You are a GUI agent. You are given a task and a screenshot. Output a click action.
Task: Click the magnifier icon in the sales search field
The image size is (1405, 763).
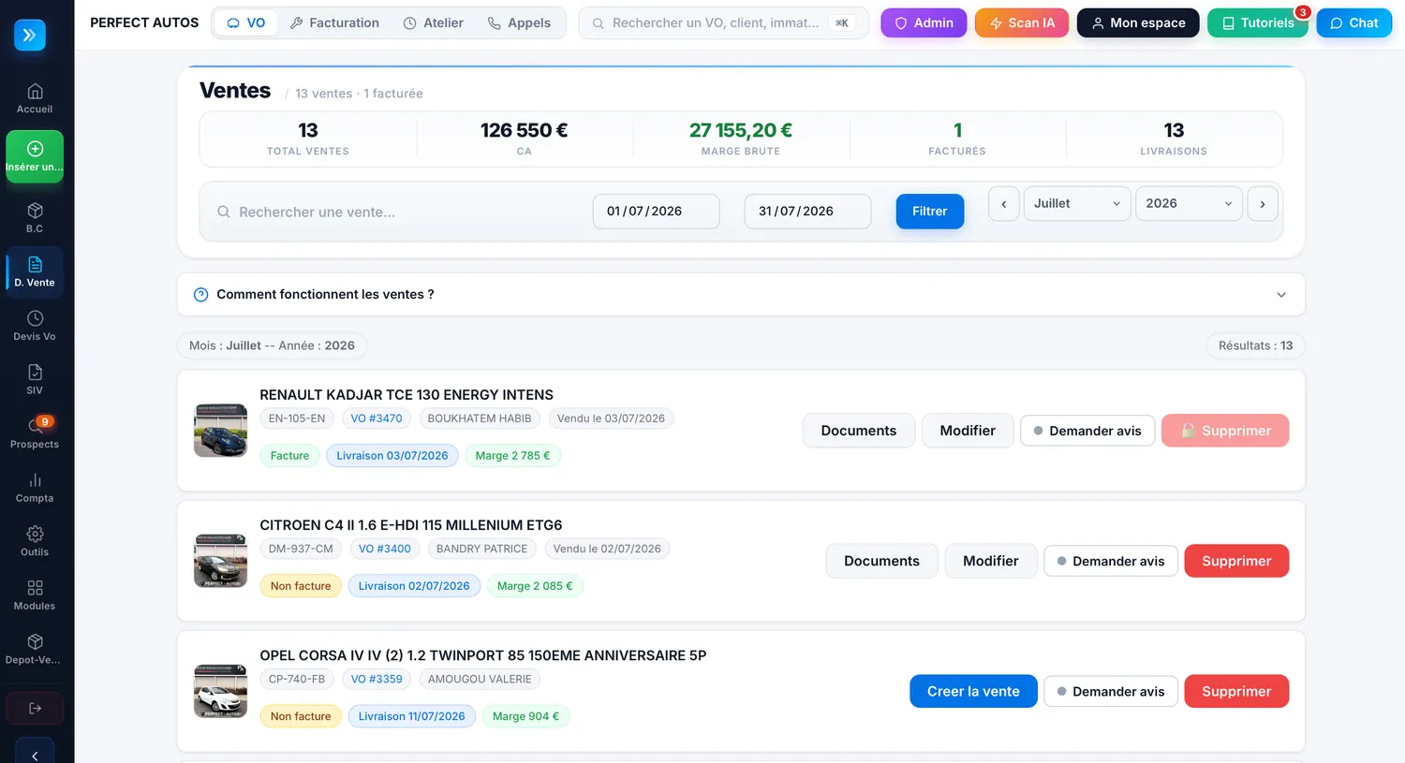pyautogui.click(x=224, y=212)
